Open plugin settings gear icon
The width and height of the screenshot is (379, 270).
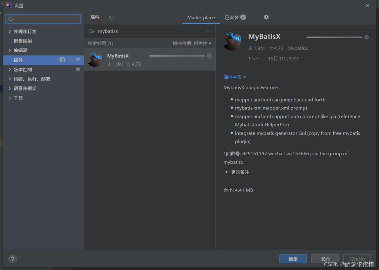coord(266,17)
